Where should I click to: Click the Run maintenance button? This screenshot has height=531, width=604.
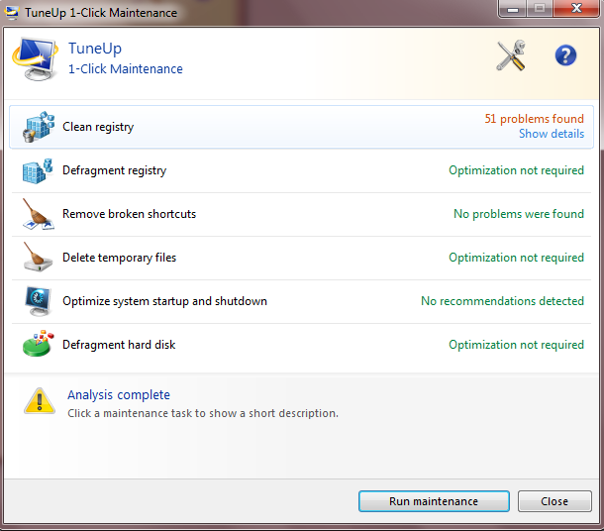(x=434, y=501)
